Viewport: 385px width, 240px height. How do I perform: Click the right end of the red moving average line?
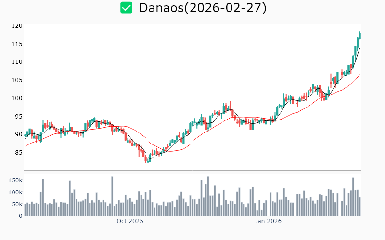[x=359, y=75]
